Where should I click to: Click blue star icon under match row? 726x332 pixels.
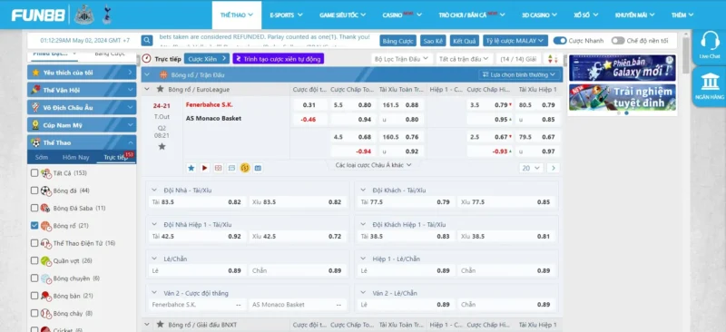click(191, 168)
